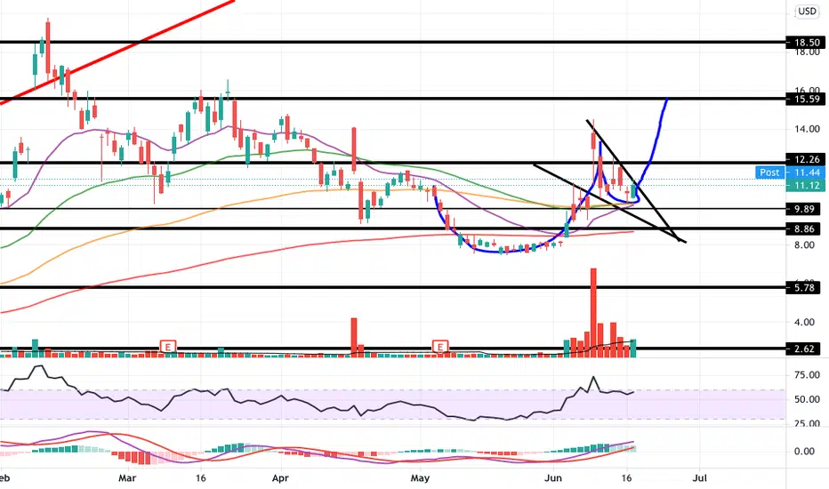Click the Apr label on time axis
The image size is (829, 489).
[280, 478]
